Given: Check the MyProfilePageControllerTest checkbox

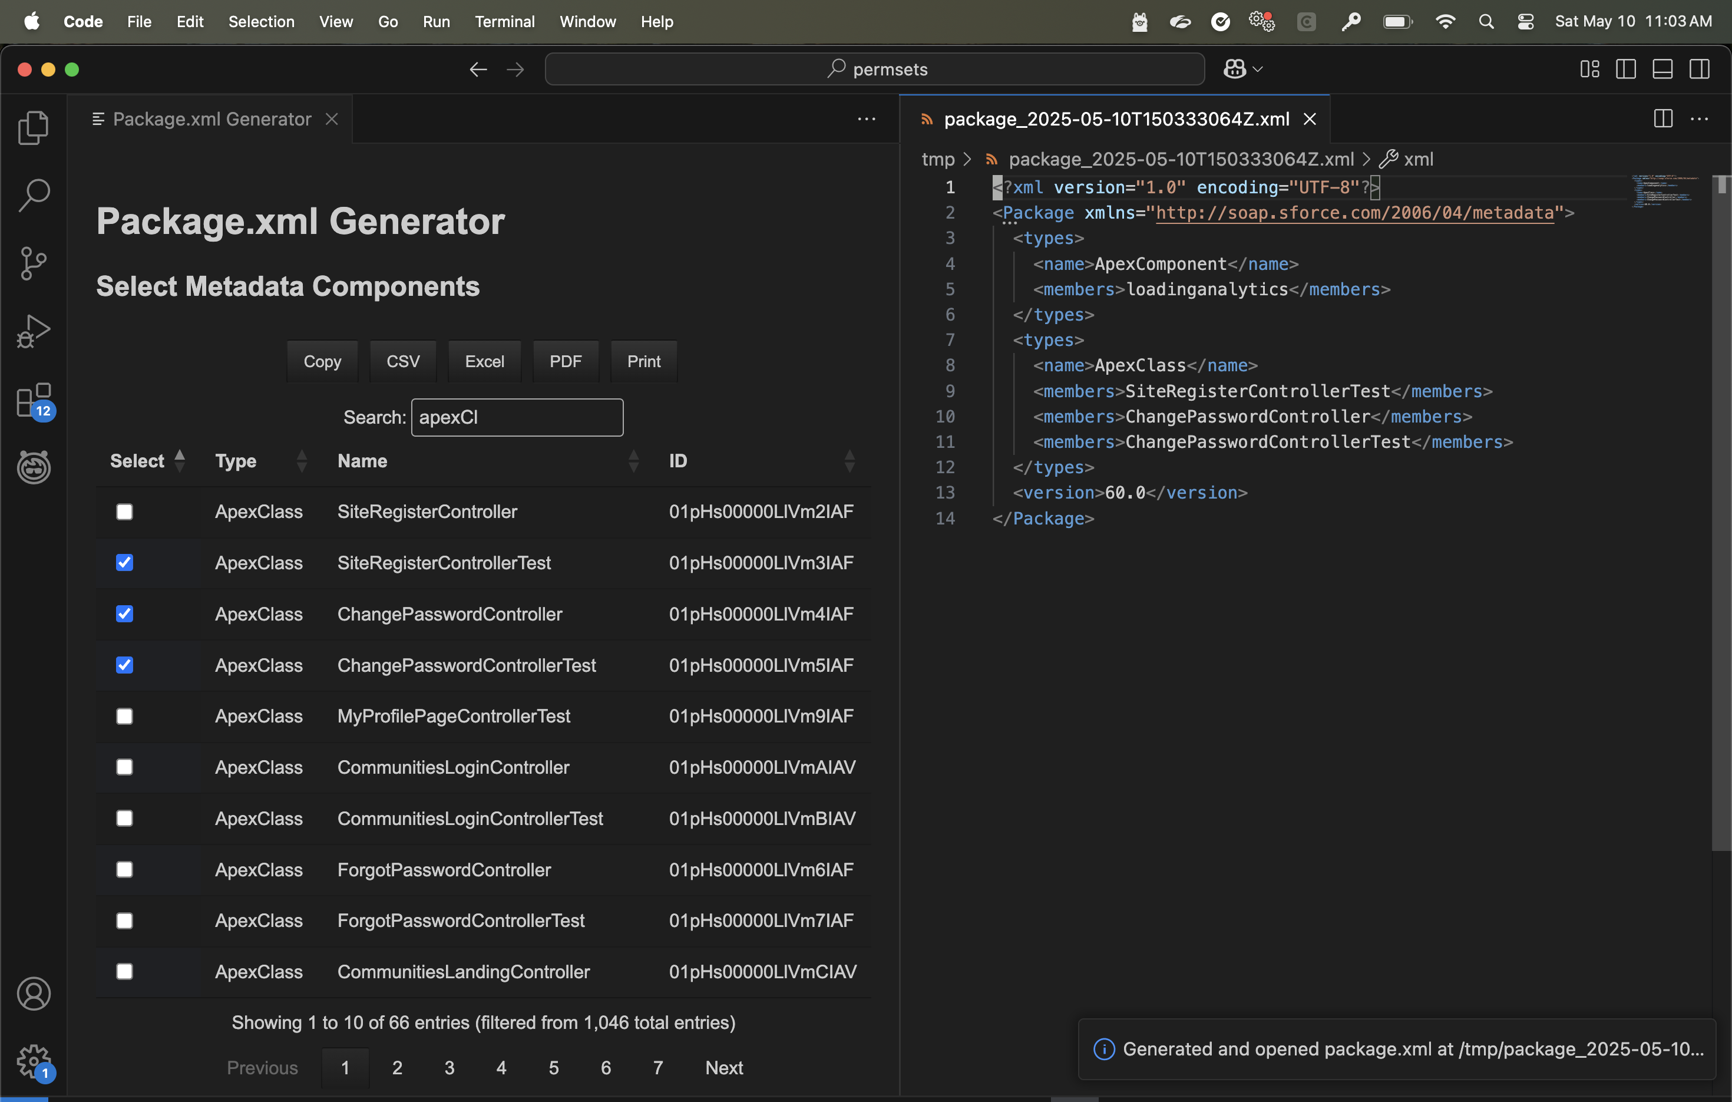Looking at the screenshot, I should pos(124,716).
